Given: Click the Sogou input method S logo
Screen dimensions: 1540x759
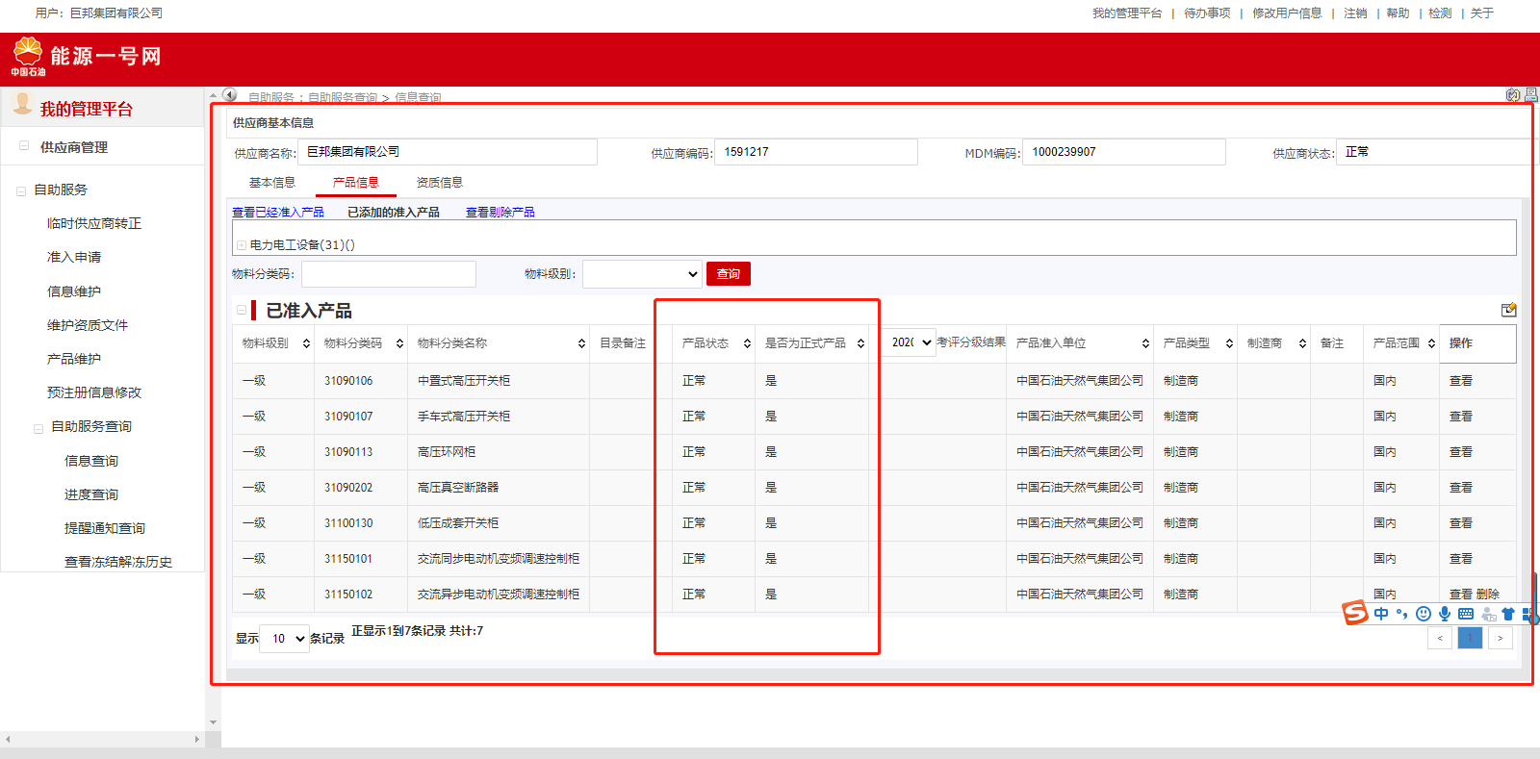Looking at the screenshot, I should tap(1355, 613).
